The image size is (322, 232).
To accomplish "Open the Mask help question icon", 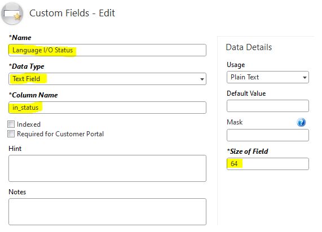I will (x=301, y=122).
